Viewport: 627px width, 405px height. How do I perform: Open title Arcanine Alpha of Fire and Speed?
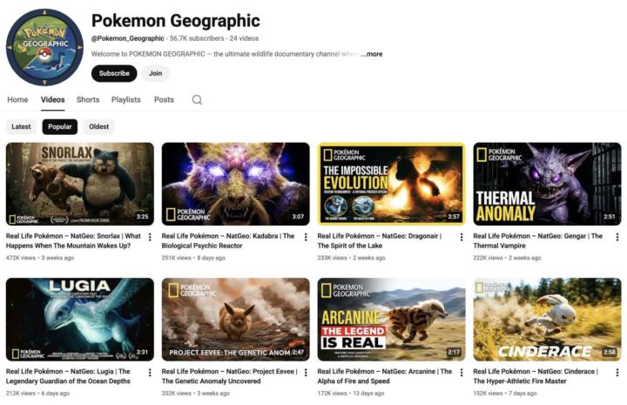[x=385, y=376]
